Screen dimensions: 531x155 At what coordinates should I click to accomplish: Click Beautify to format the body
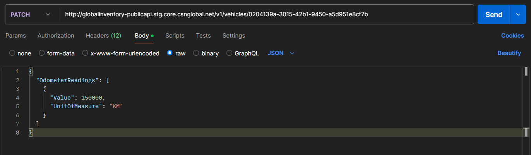509,53
